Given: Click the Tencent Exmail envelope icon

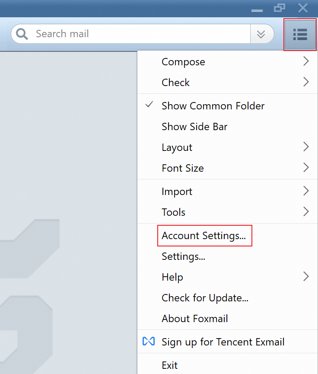Looking at the screenshot, I should pos(148,342).
